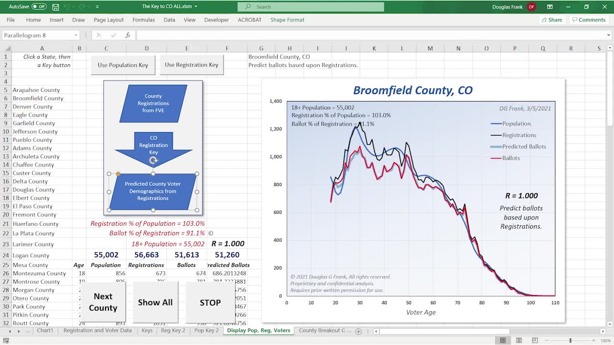Click the Registrations legend entry
The height and width of the screenshot is (345, 614).
pyautogui.click(x=513, y=135)
